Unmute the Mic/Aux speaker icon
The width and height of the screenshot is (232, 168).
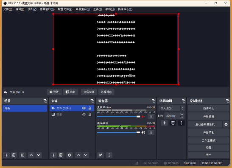[143, 117]
